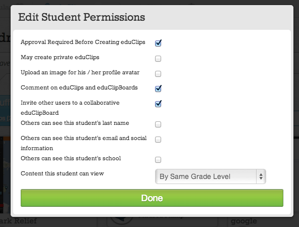Disable invite users to collaborative eduClipBoard checkbox
Image resolution: width=299 pixels, height=227 pixels.
(158, 104)
